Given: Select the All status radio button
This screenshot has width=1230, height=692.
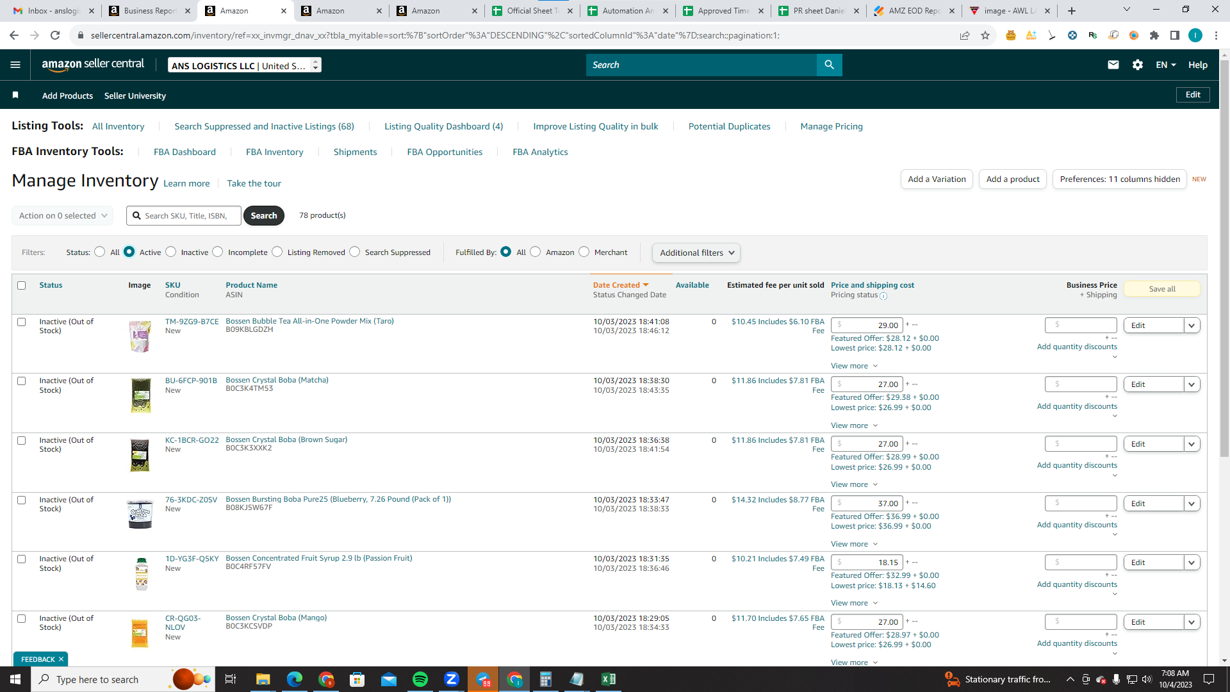Looking at the screenshot, I should point(100,252).
